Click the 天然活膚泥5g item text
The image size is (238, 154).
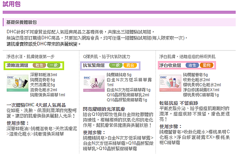42,85
